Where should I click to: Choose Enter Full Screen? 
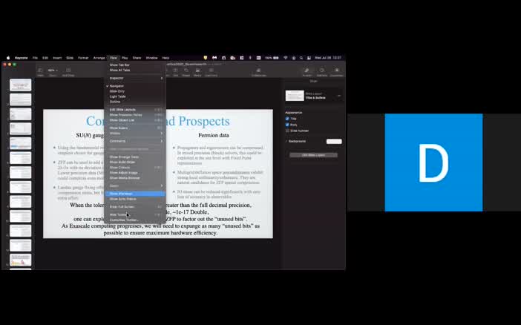[135, 207]
